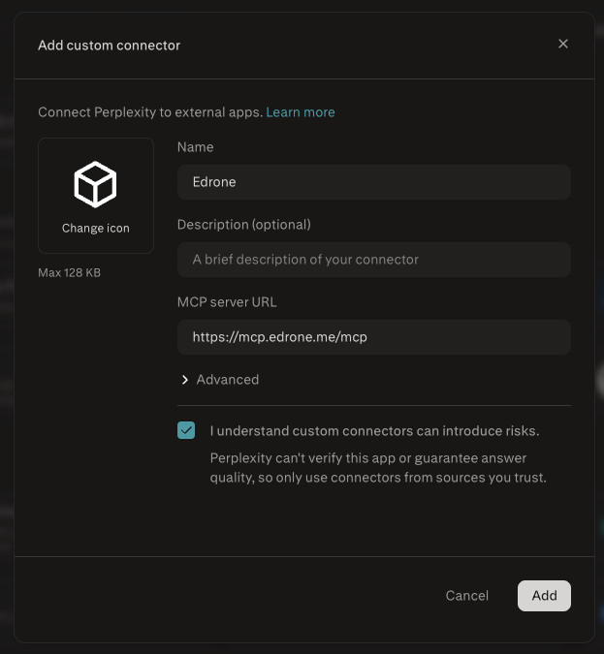Click the Max 128 KB text

click(x=69, y=273)
